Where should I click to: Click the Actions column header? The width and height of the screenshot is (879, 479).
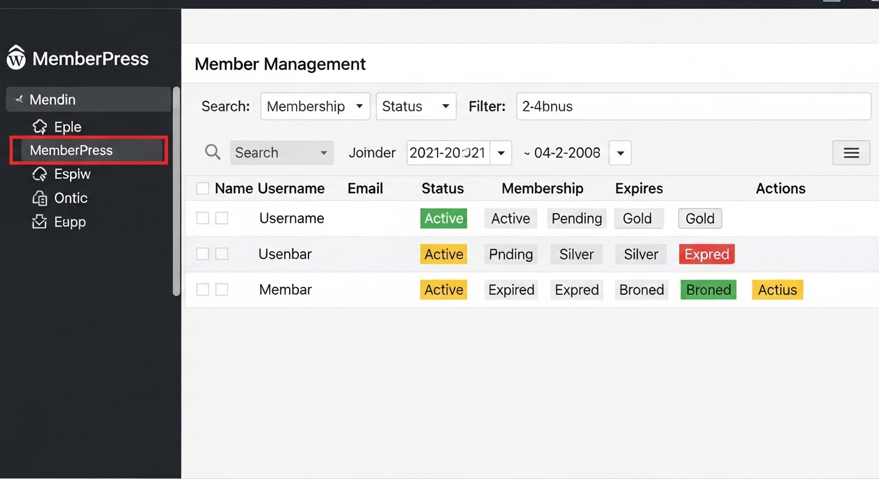780,188
